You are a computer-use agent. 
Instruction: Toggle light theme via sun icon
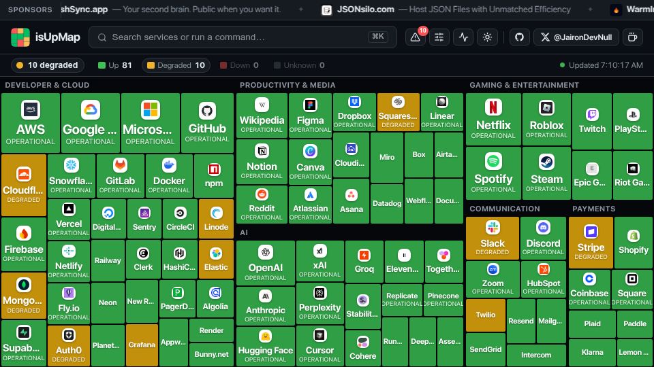tap(487, 37)
